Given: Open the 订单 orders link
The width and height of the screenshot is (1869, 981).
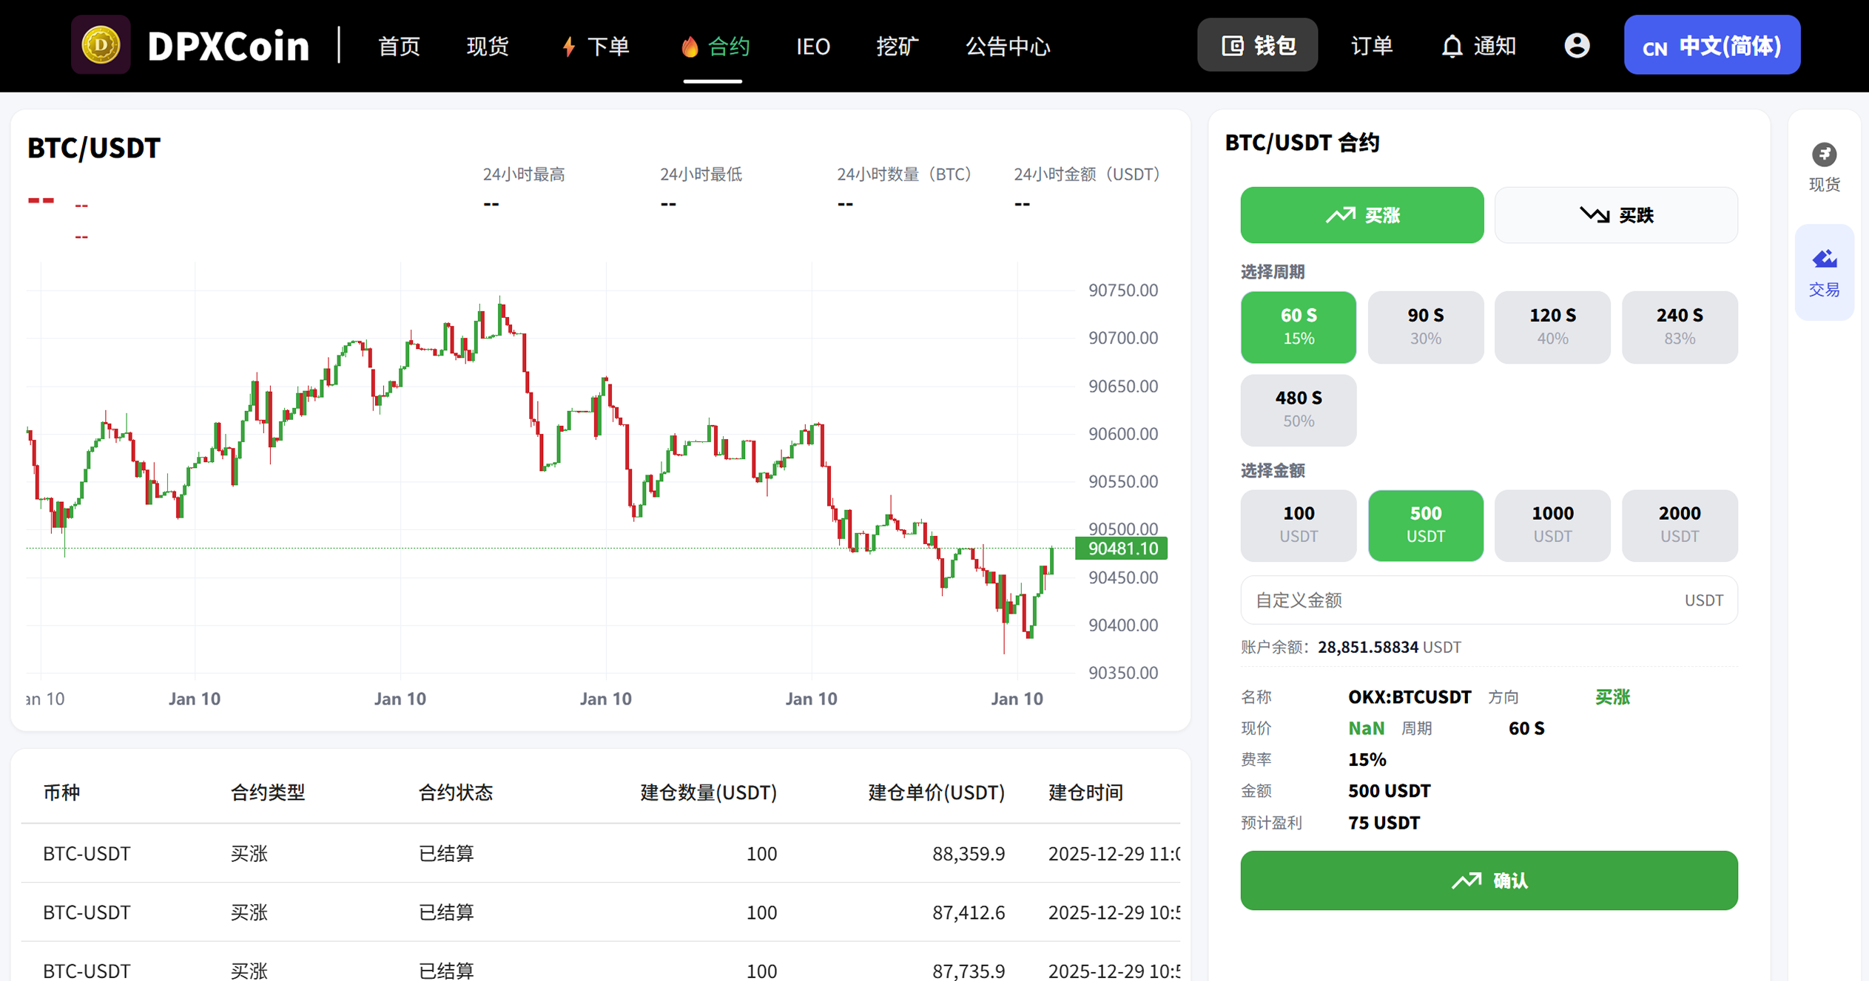Looking at the screenshot, I should click(x=1371, y=46).
